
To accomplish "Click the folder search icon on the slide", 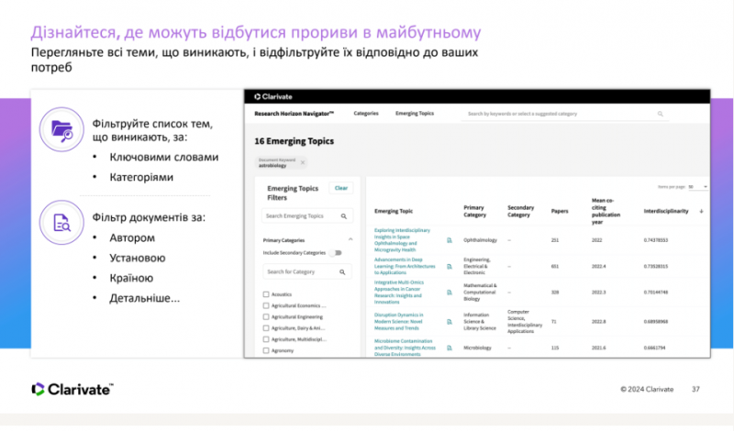I will click(61, 129).
